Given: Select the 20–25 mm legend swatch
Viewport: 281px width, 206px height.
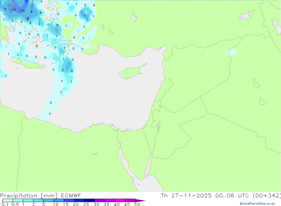Looking at the screenshot, I should click(x=79, y=200).
